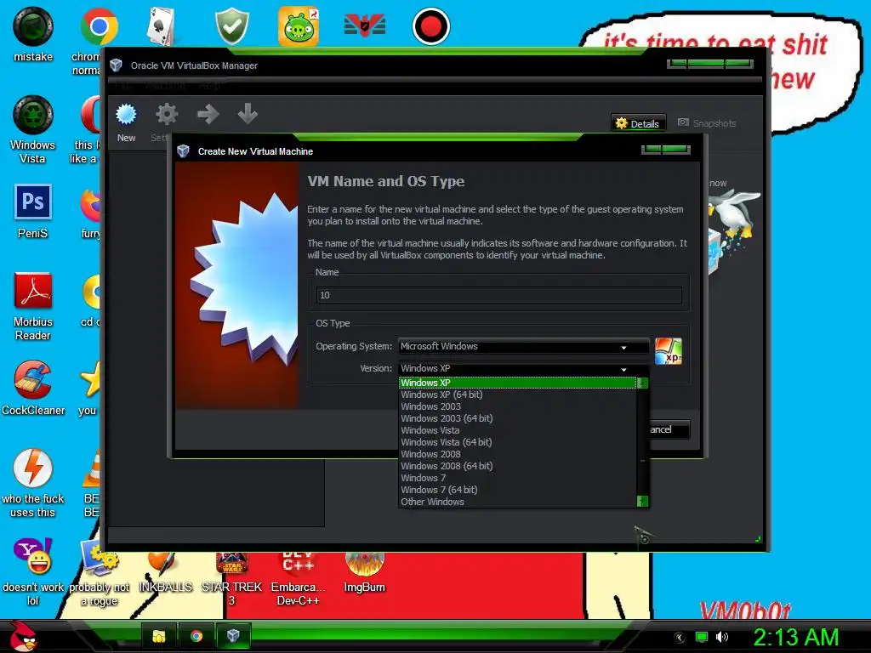Viewport: 871px width, 653px height.
Task: Click the Chrome icon in the taskbar
Action: [196, 636]
